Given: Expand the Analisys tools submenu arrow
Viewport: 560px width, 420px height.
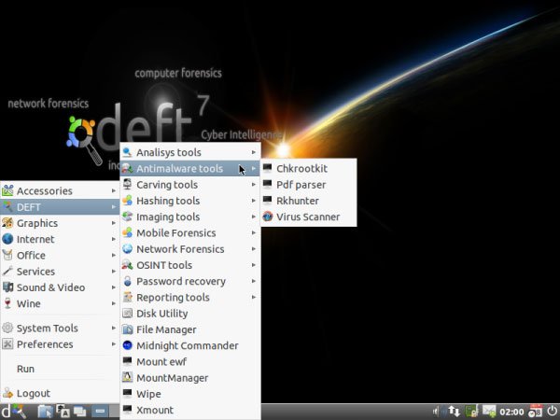Looking at the screenshot, I should (x=254, y=152).
